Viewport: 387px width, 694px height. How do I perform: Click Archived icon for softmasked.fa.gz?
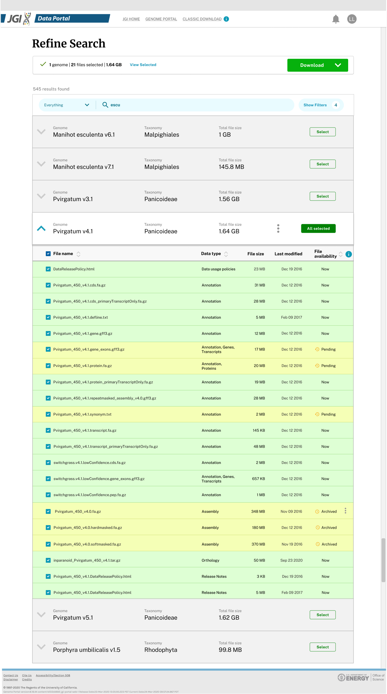pyautogui.click(x=318, y=544)
